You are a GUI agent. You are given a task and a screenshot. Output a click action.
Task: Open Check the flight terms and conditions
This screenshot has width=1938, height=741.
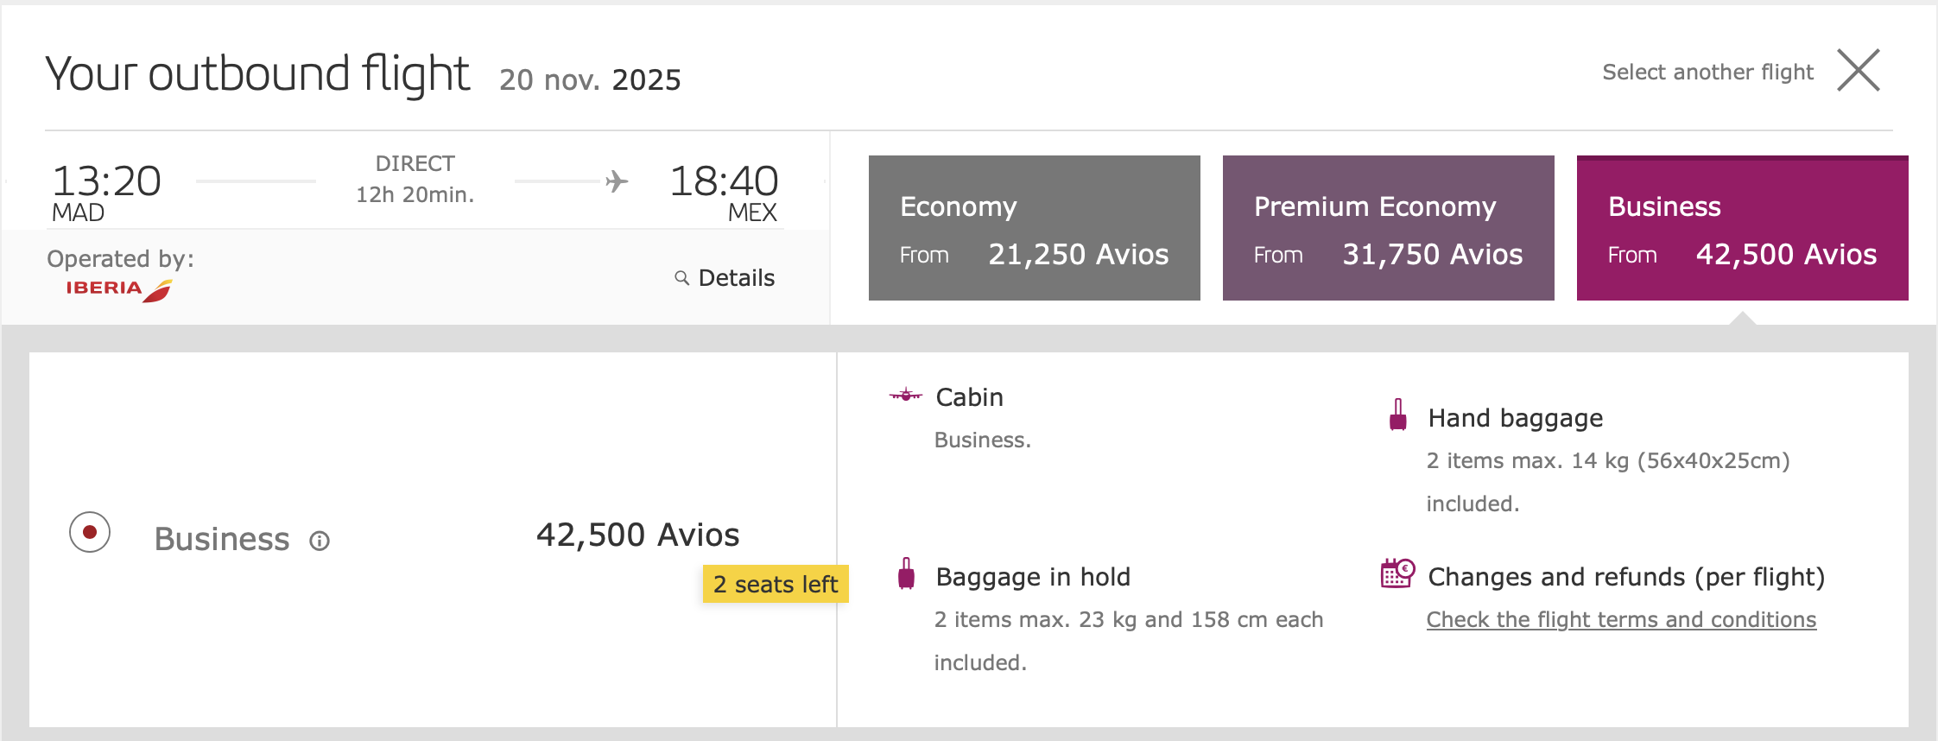click(1621, 619)
